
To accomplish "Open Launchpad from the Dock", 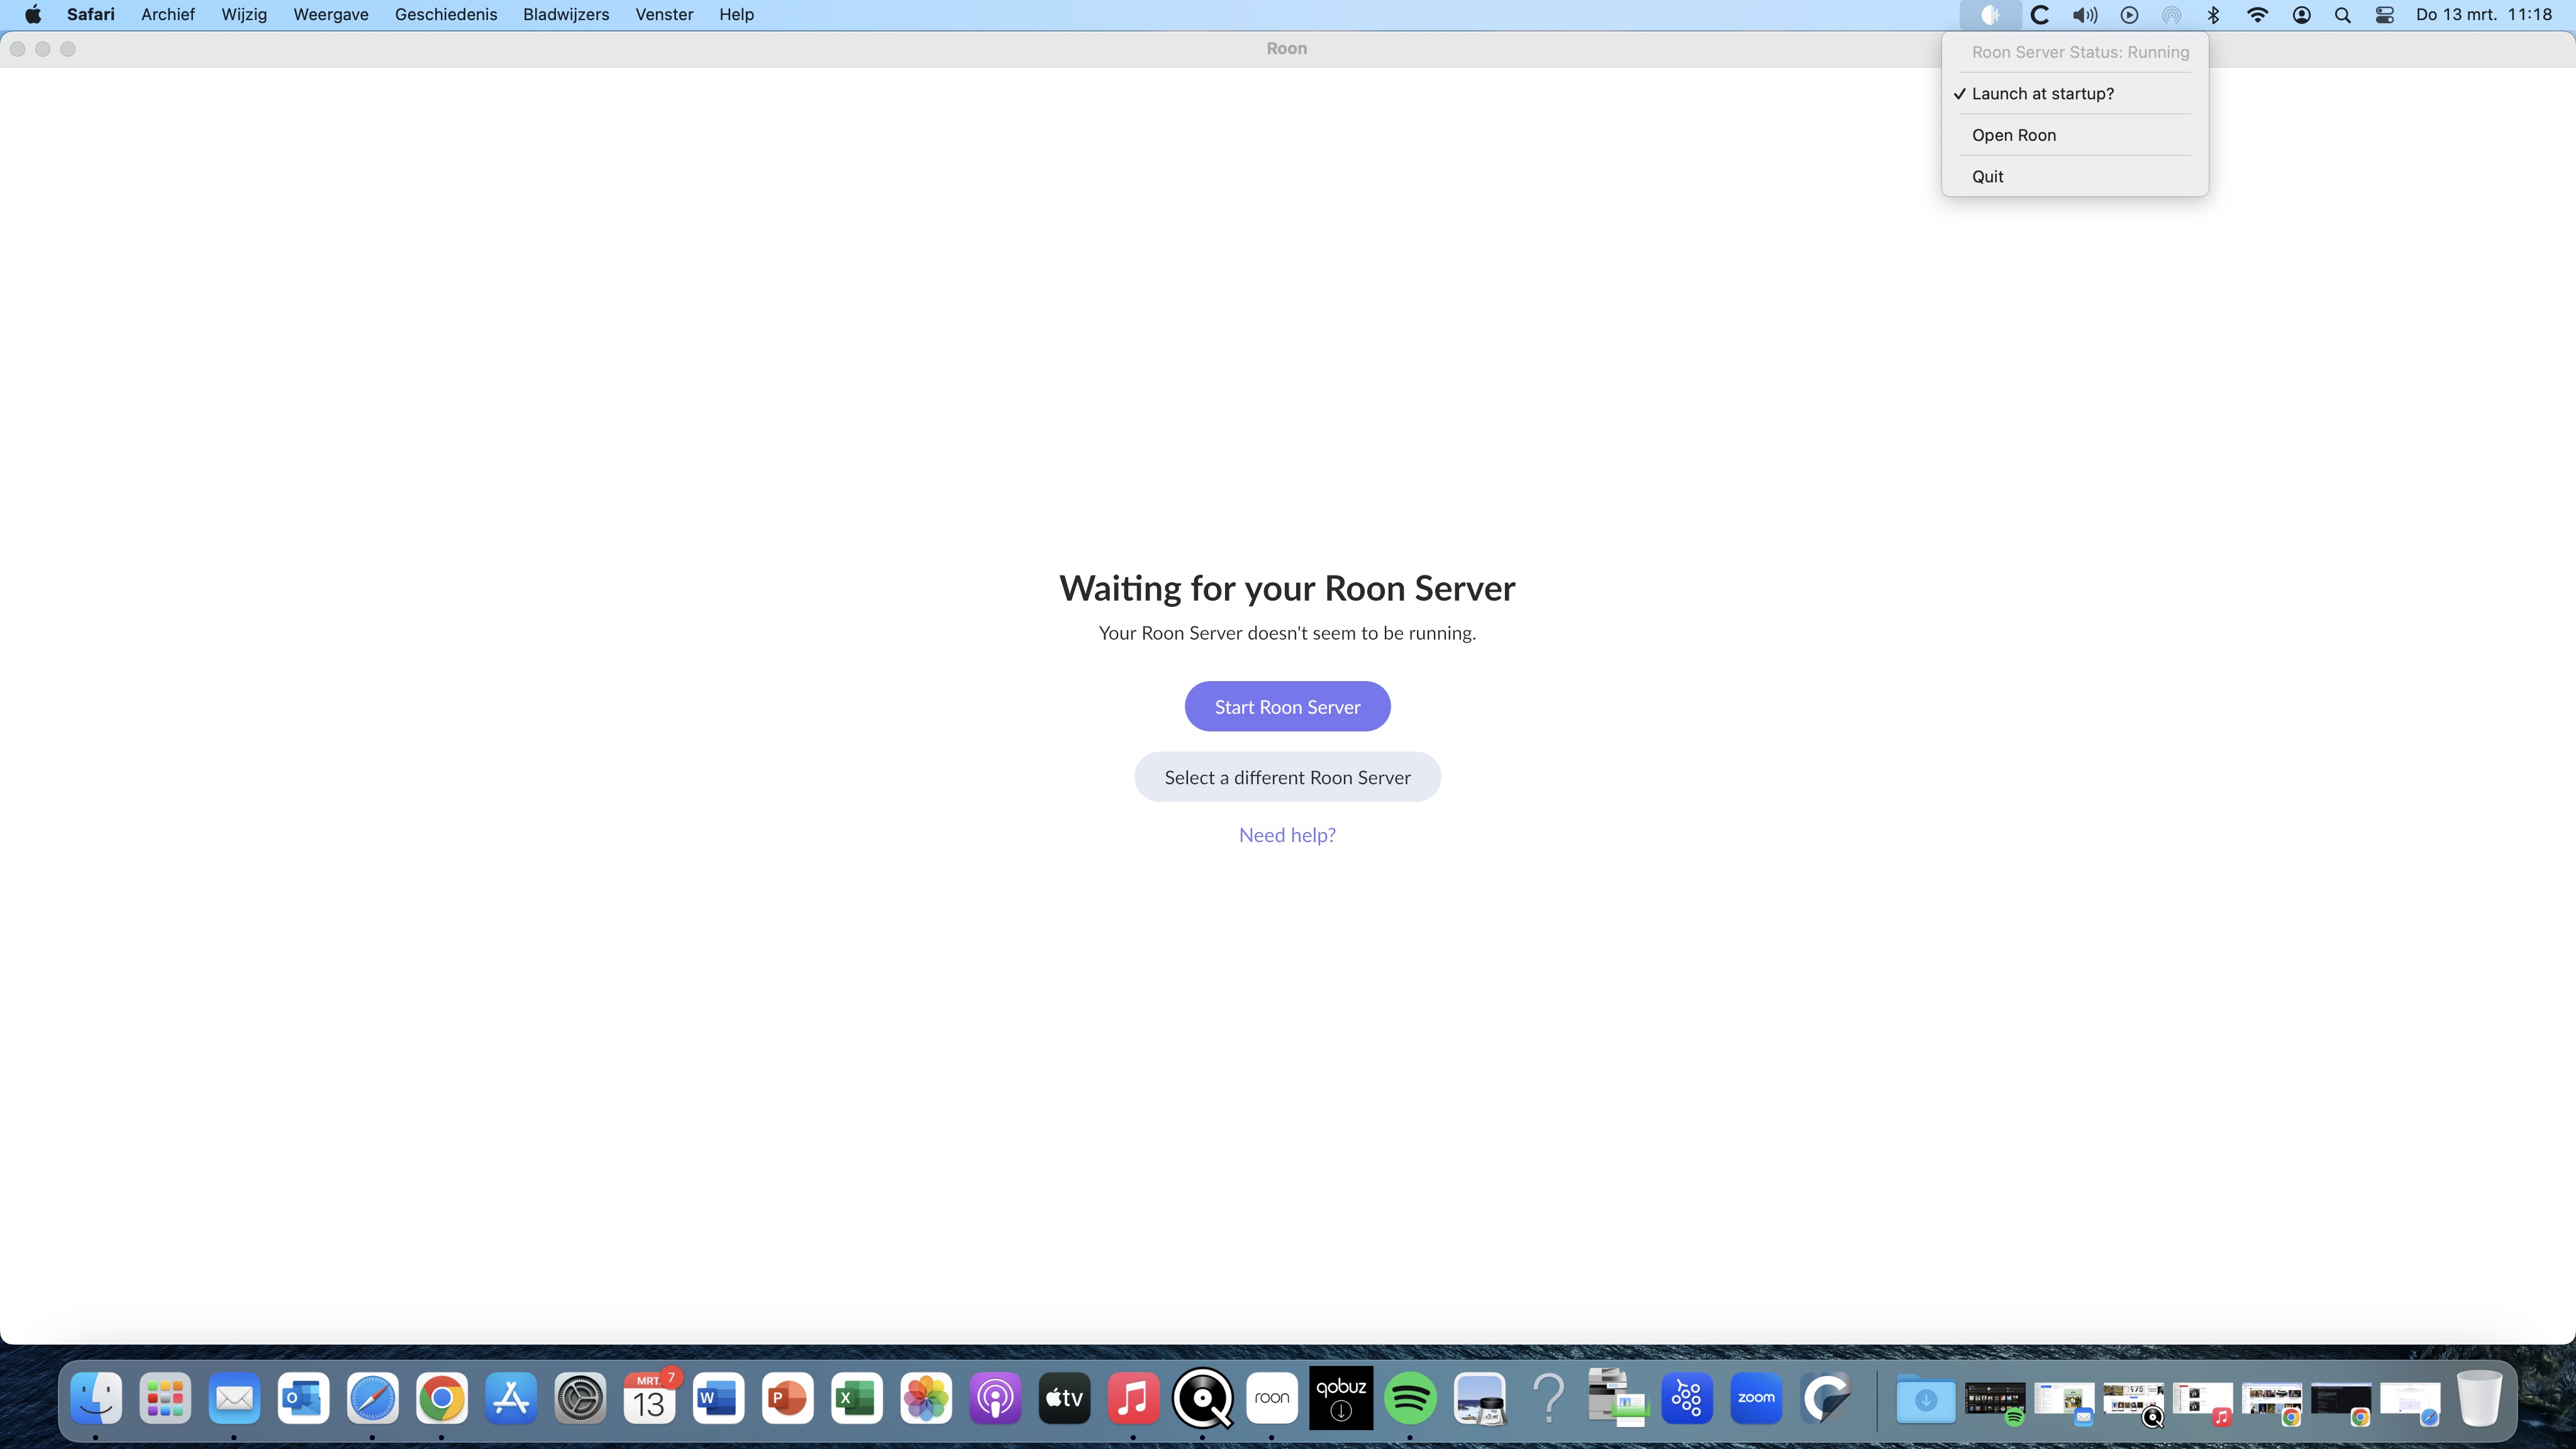I will [x=165, y=1397].
